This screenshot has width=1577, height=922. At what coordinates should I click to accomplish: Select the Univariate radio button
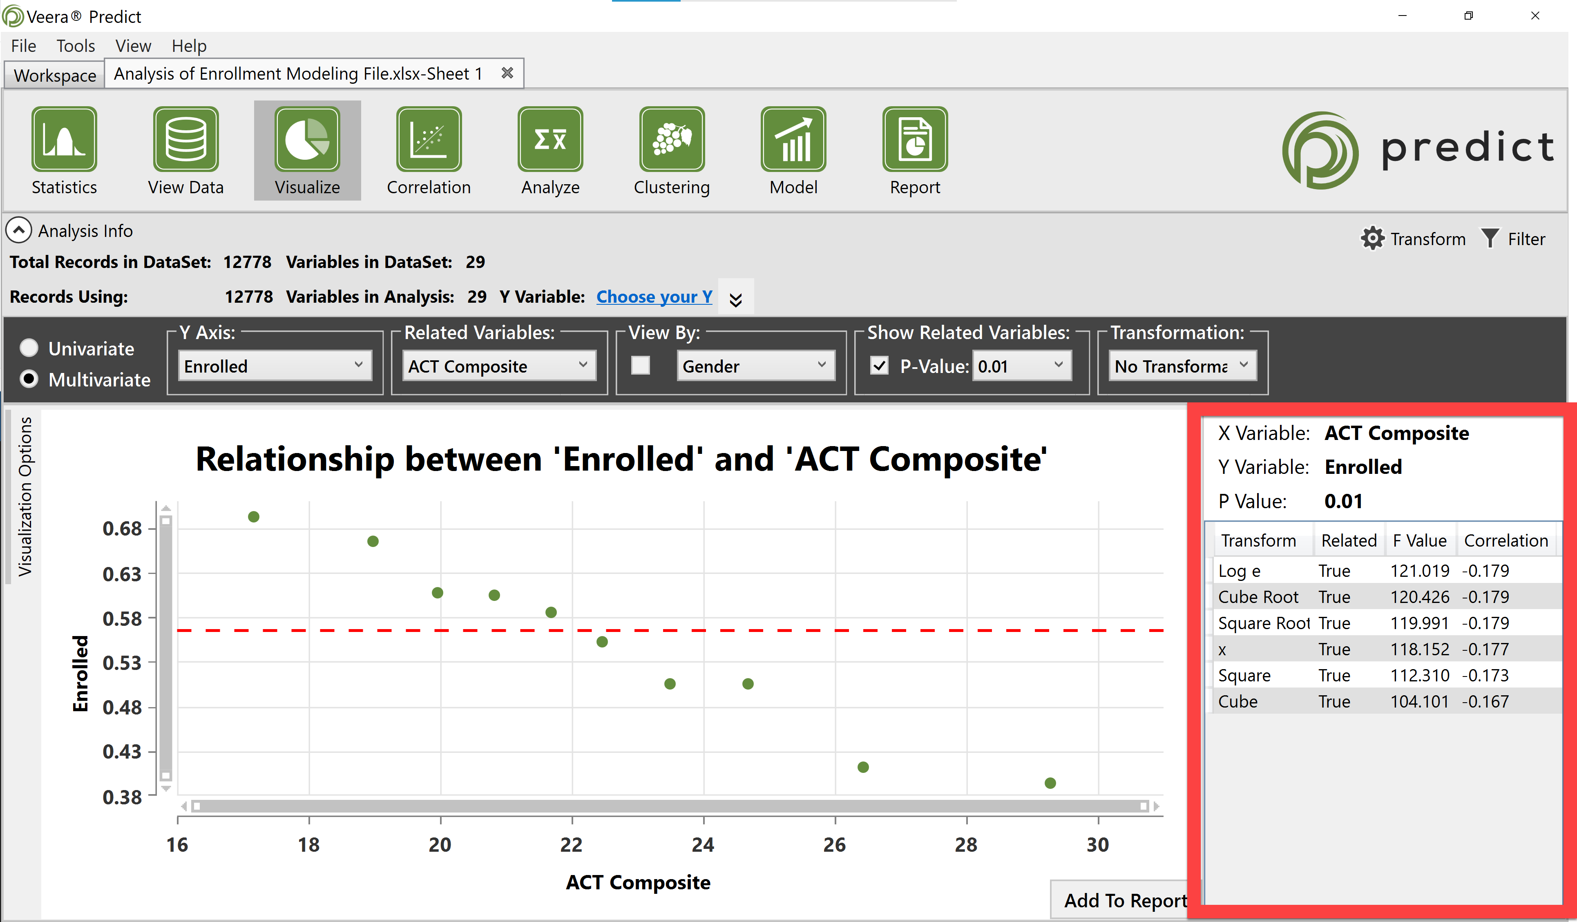pyautogui.click(x=29, y=348)
